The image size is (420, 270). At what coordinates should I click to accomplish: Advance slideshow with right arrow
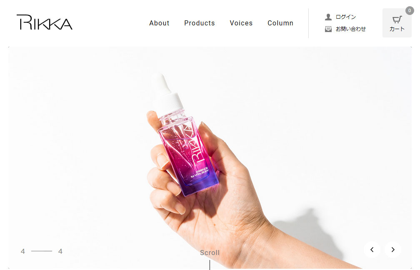coord(392,250)
